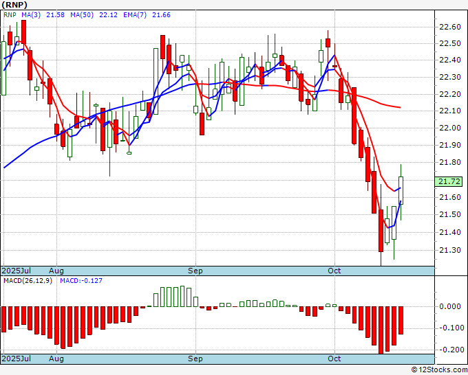468x375 pixels.
Task: Click the MA(3) value 21.58
Action: (x=55, y=15)
